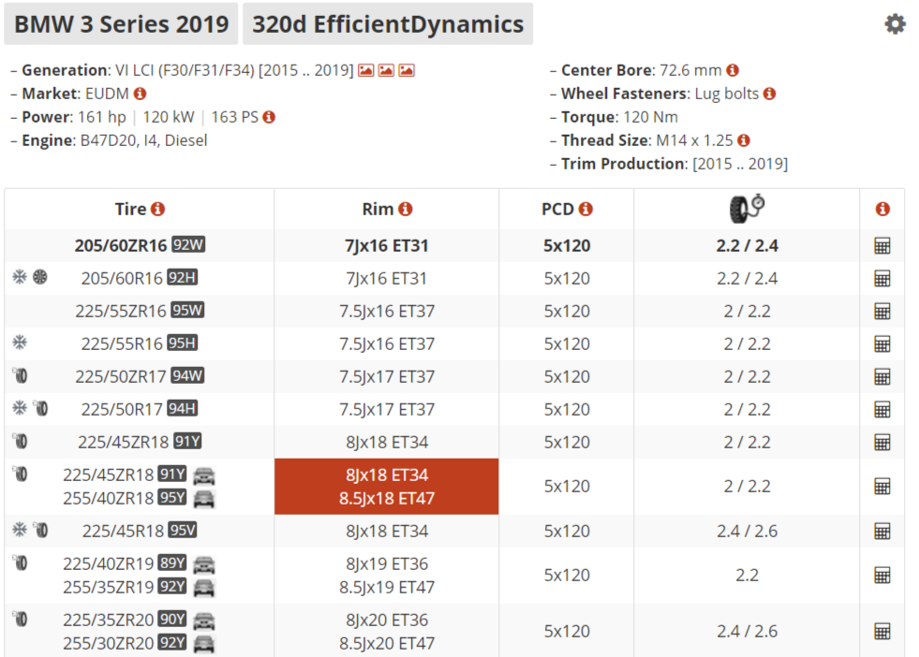Screen dimensions: 919x657
Task: Click the 7.5Jx17 ET37 rim of 225/50ZR17
Action: pos(386,376)
